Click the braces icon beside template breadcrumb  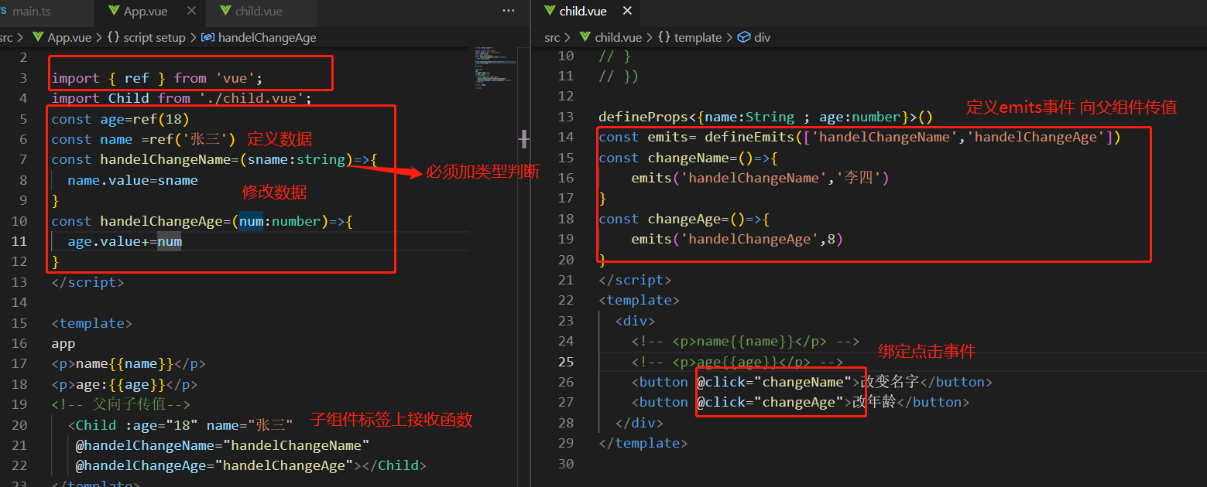click(x=664, y=37)
